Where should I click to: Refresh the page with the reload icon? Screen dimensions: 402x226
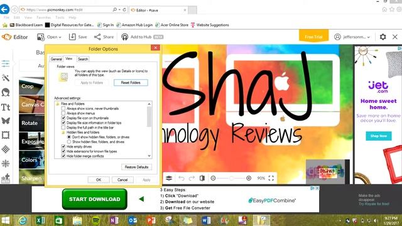click(x=124, y=9)
